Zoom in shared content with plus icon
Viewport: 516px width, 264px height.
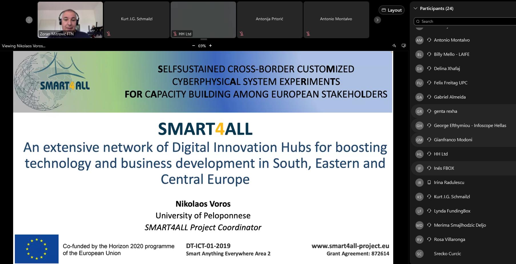(210, 46)
